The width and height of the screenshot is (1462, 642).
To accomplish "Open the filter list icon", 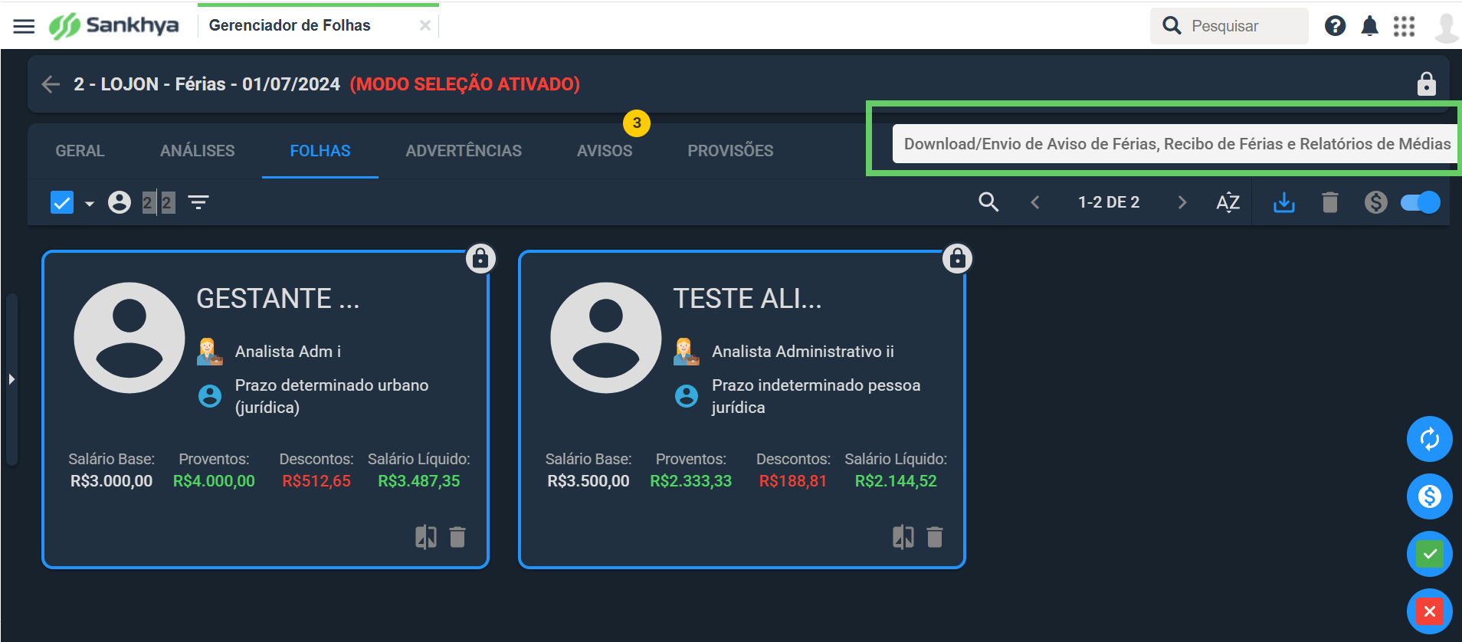I will click(198, 202).
